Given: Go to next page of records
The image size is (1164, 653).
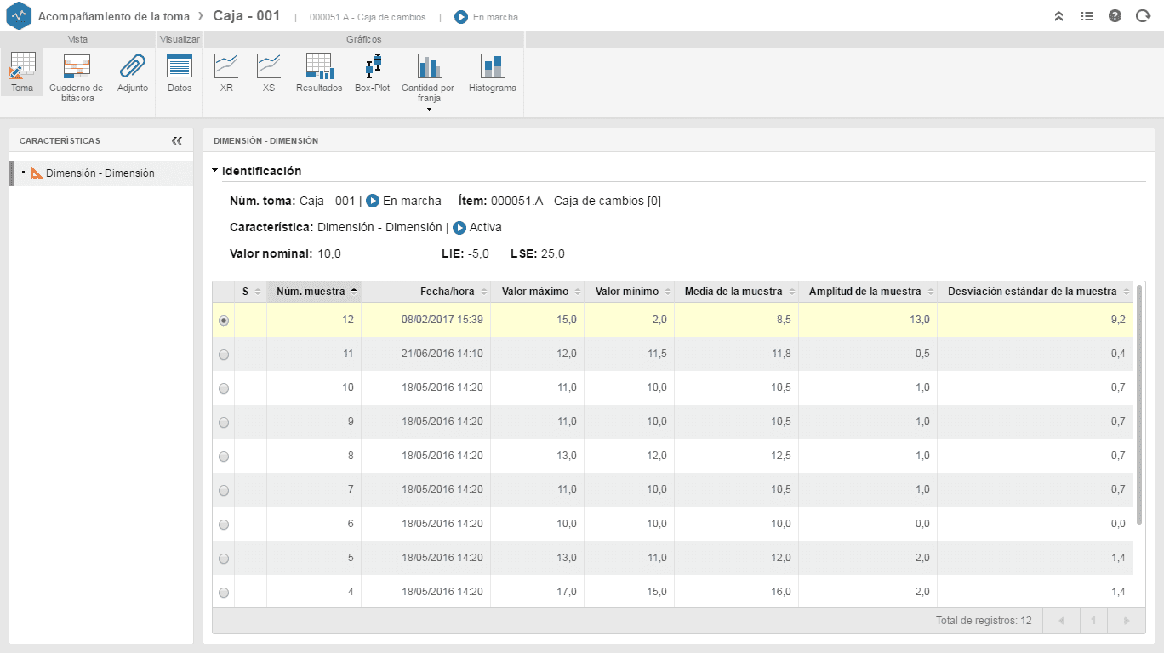Looking at the screenshot, I should (x=1127, y=621).
